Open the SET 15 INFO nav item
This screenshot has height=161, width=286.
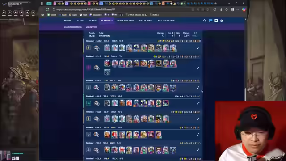coord(146,21)
